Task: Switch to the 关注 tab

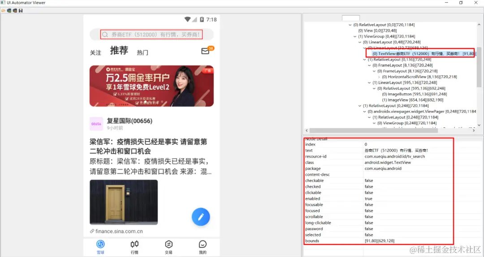Action: (x=95, y=53)
